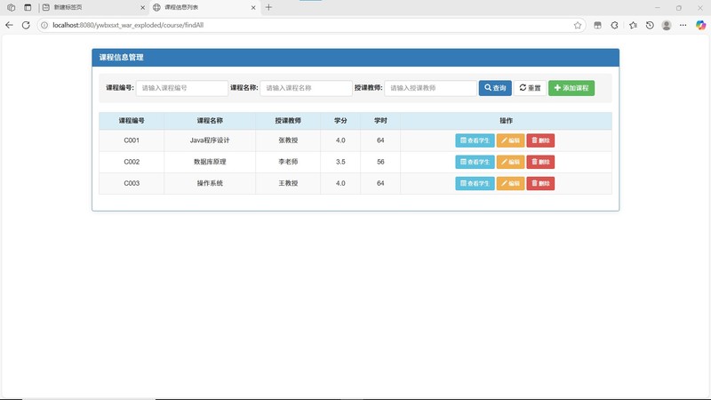Click the 数据库原理 cell
This screenshot has width=711, height=400.
pos(210,162)
